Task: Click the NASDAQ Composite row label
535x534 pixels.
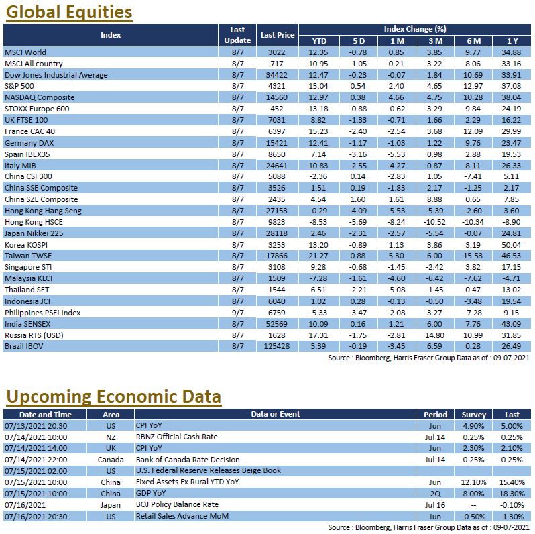Action: click(40, 97)
